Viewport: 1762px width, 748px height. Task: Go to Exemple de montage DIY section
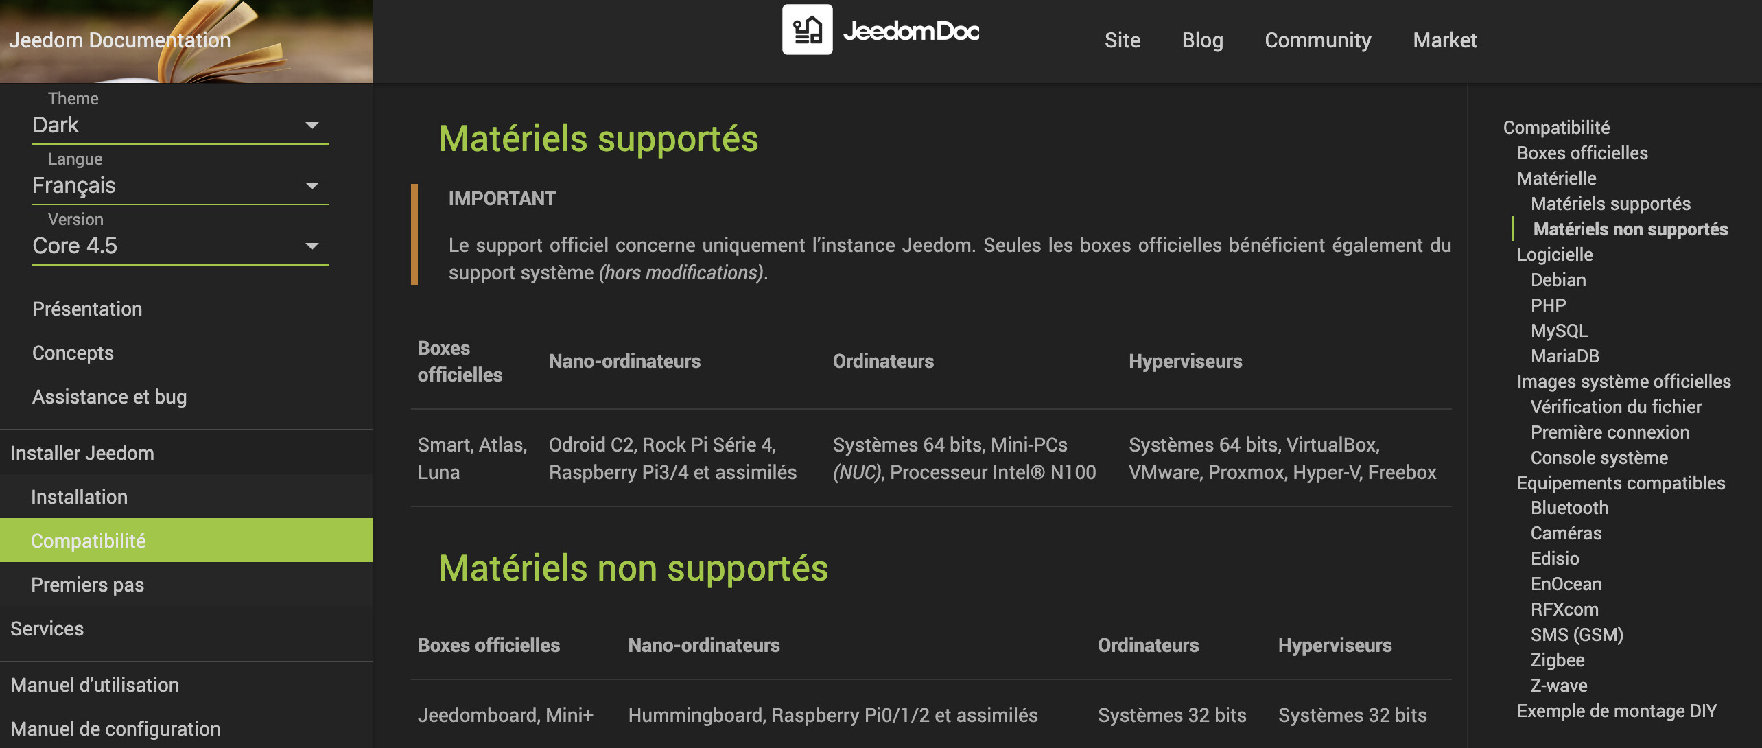1616,711
